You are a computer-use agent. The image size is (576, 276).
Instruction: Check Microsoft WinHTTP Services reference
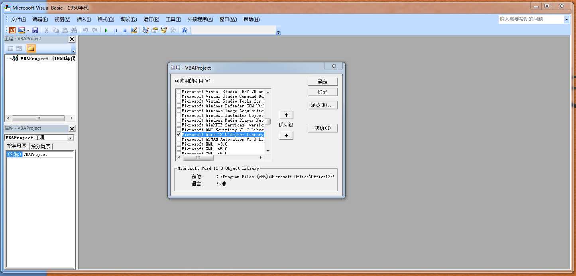coord(179,125)
